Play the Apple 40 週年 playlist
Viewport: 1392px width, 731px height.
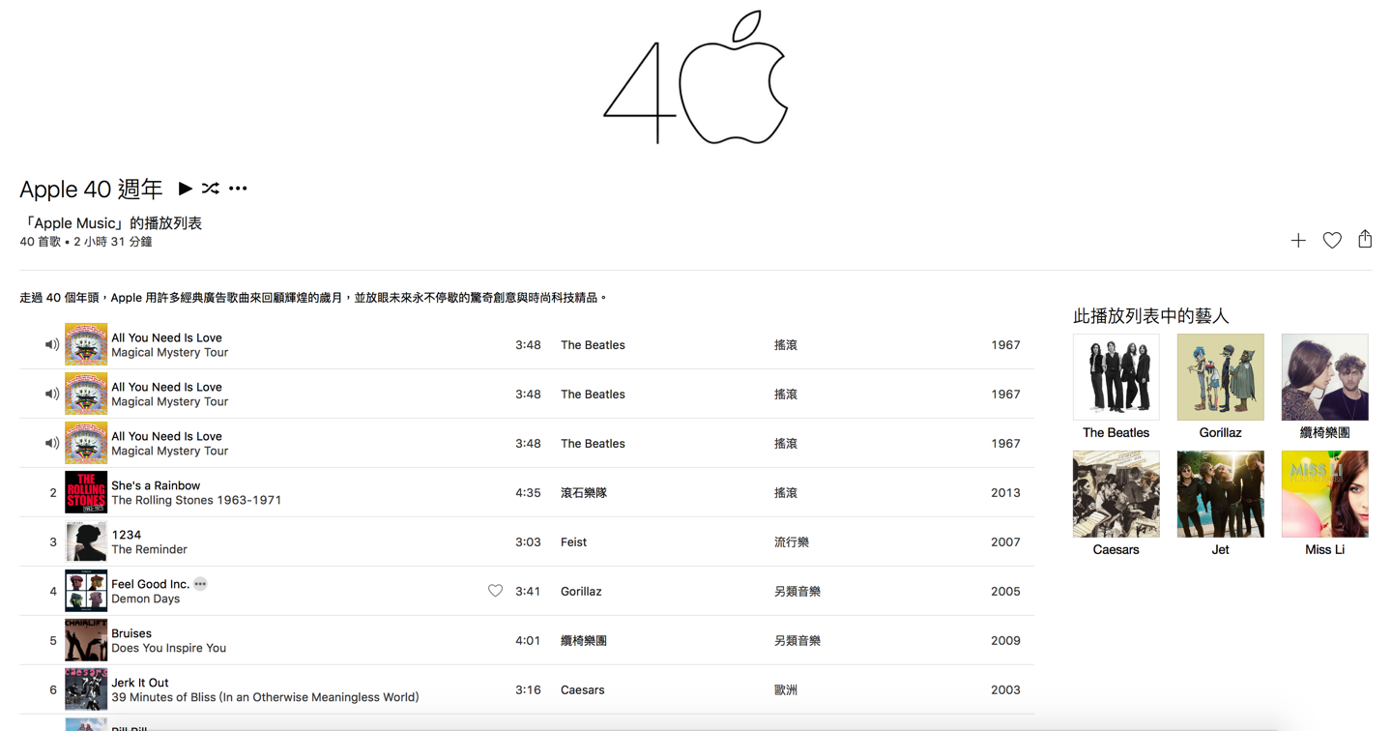click(185, 189)
